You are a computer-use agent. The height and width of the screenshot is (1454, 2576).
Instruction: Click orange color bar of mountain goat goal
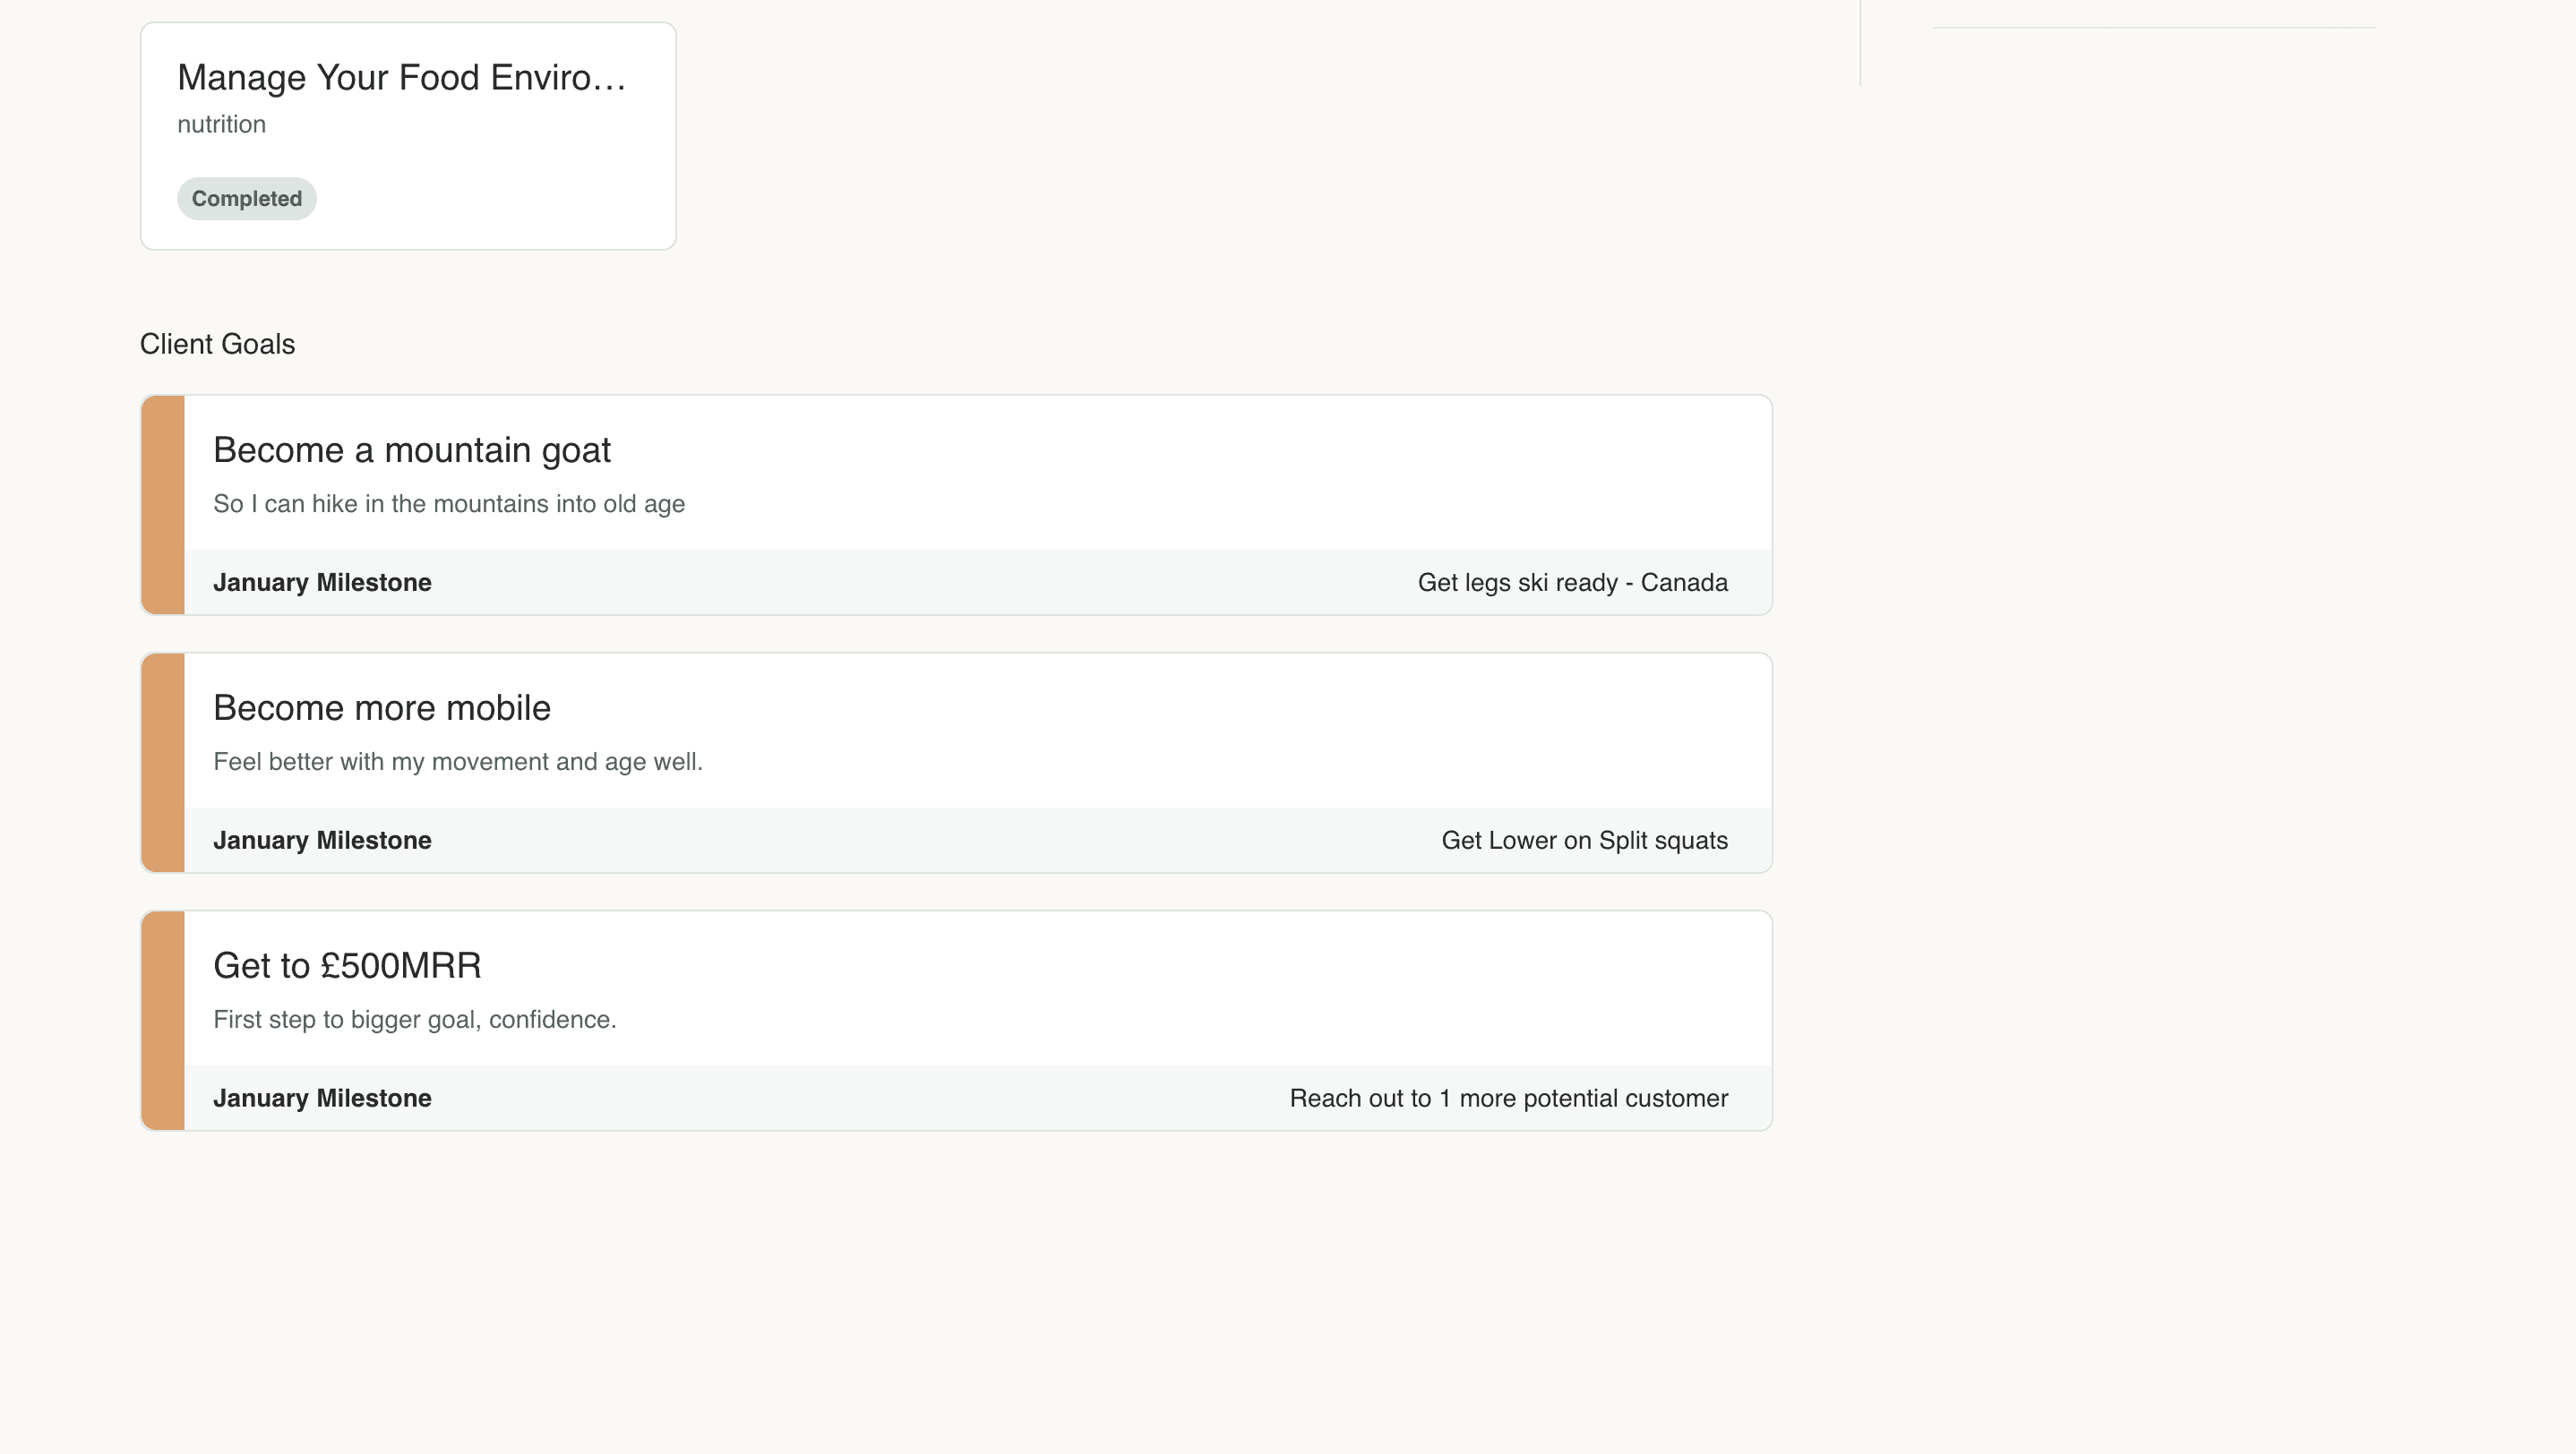(x=163, y=505)
